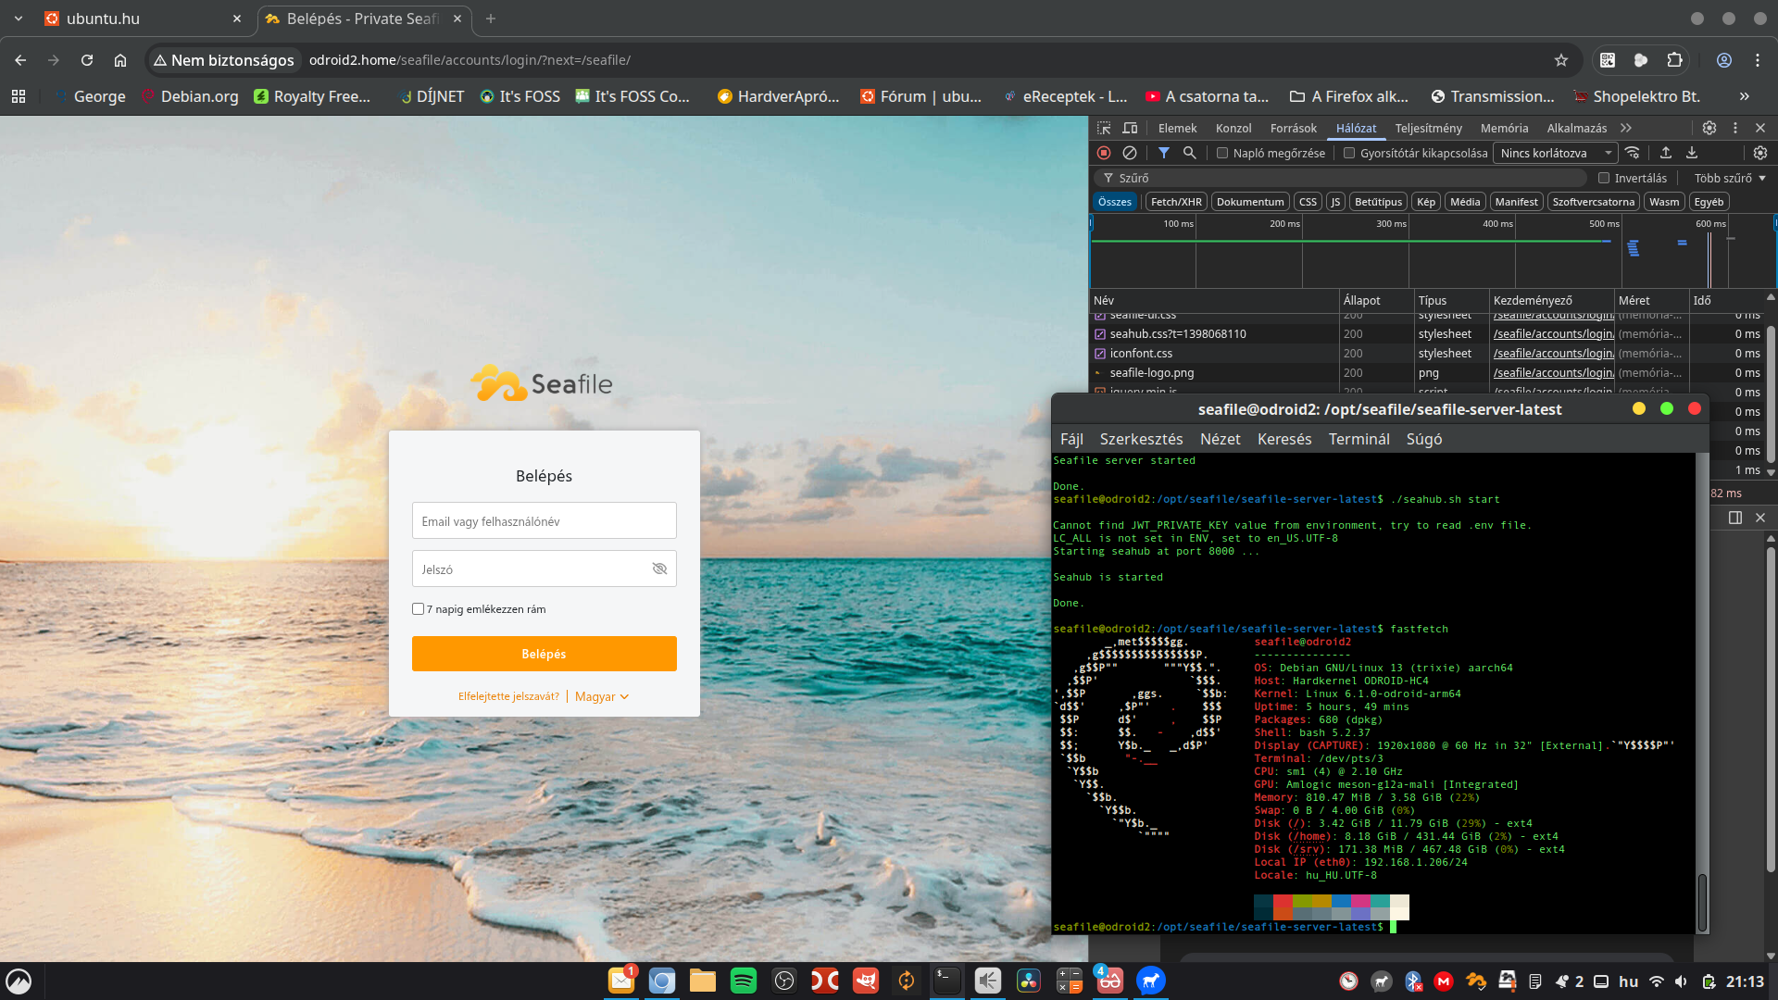The width and height of the screenshot is (1778, 1000).
Task: Click the 'Jelszó' password field
Action: tap(545, 569)
